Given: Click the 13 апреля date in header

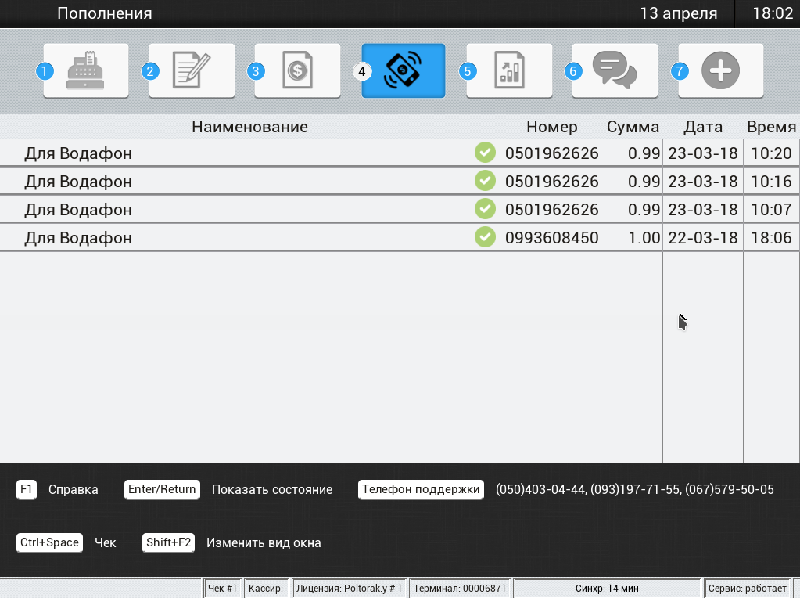Looking at the screenshot, I should click(679, 13).
